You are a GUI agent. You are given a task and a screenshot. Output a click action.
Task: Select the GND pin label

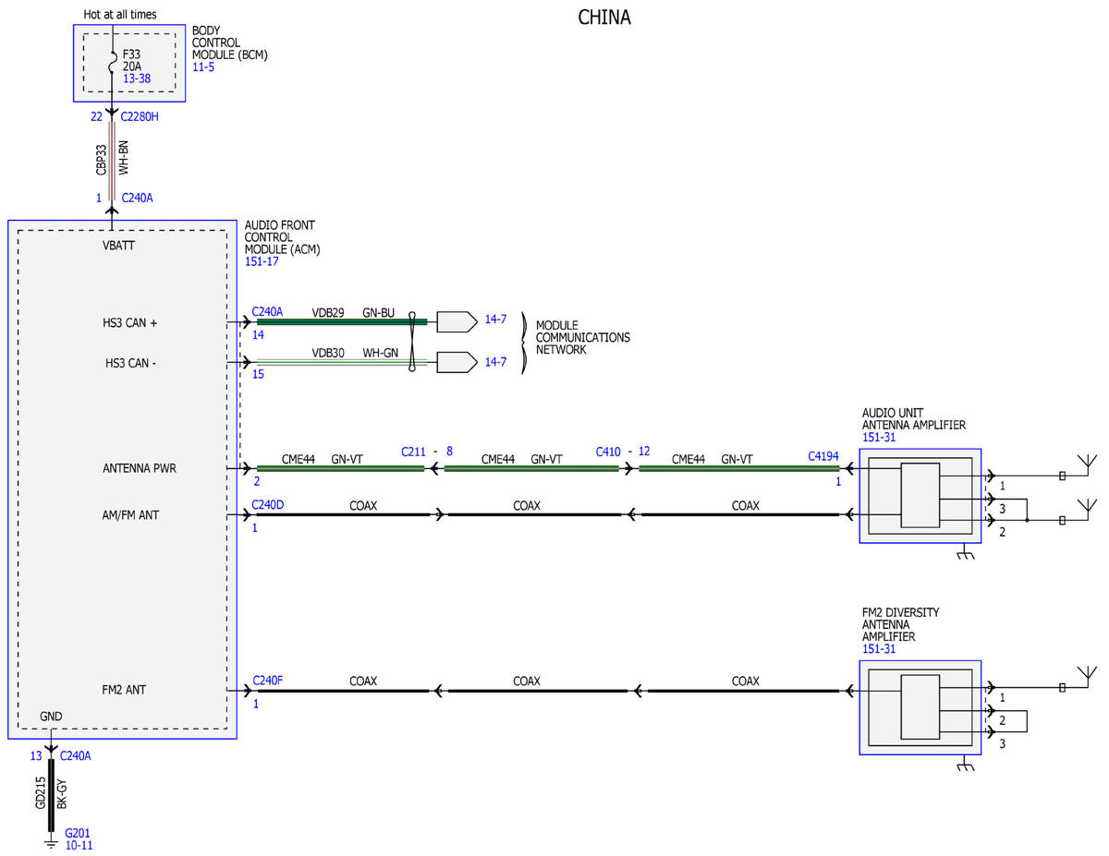52,717
